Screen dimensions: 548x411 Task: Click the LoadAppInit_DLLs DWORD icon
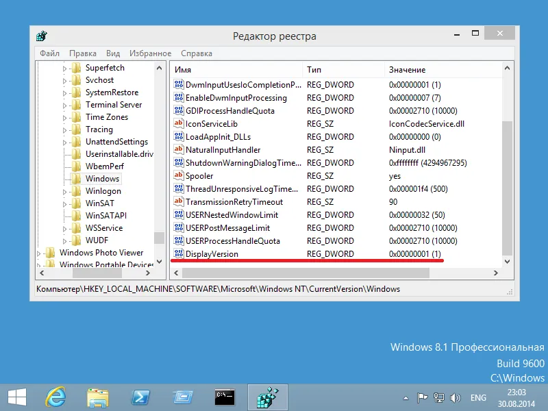[x=179, y=136]
